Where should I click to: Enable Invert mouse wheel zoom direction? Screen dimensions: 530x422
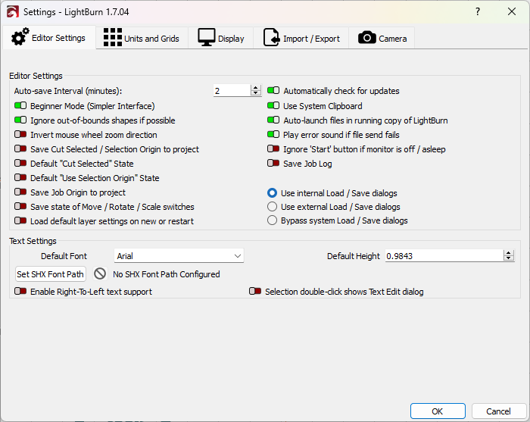(x=20, y=135)
